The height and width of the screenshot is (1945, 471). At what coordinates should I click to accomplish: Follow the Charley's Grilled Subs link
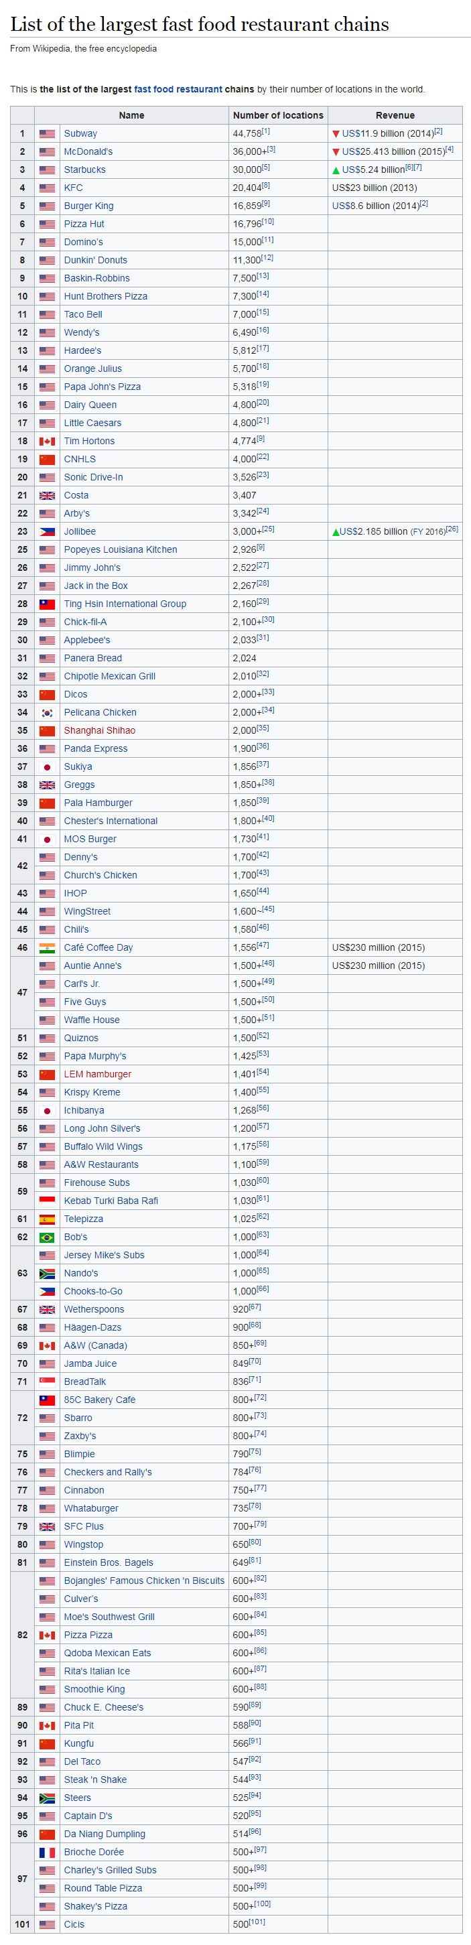[x=110, y=1870]
